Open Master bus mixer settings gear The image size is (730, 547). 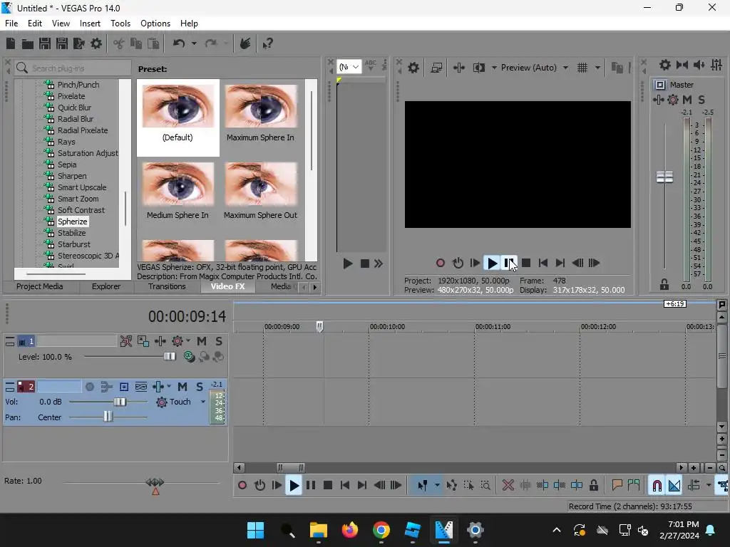[665, 65]
